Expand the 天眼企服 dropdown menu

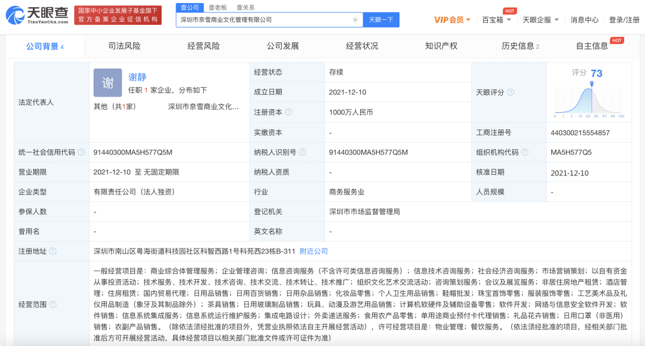540,20
